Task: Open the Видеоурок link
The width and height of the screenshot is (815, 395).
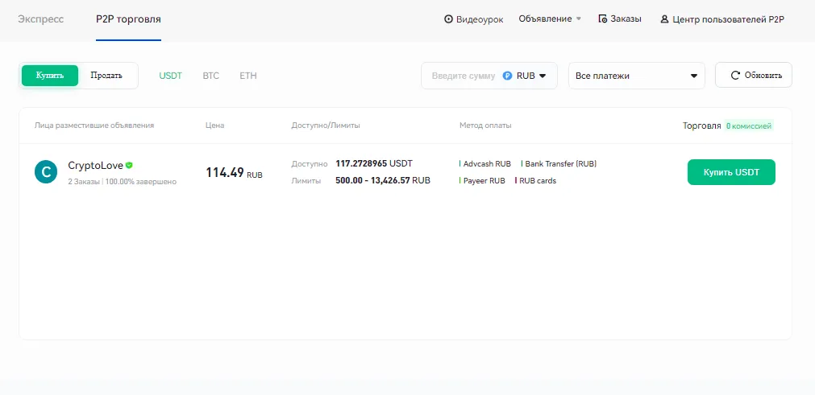Action: [x=473, y=19]
